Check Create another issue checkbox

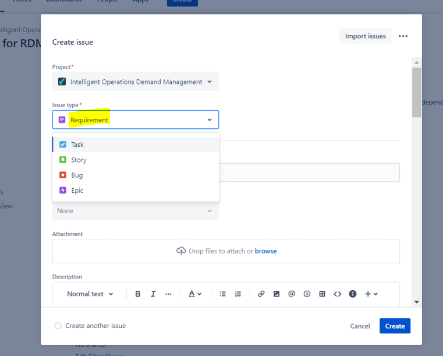[58, 326]
